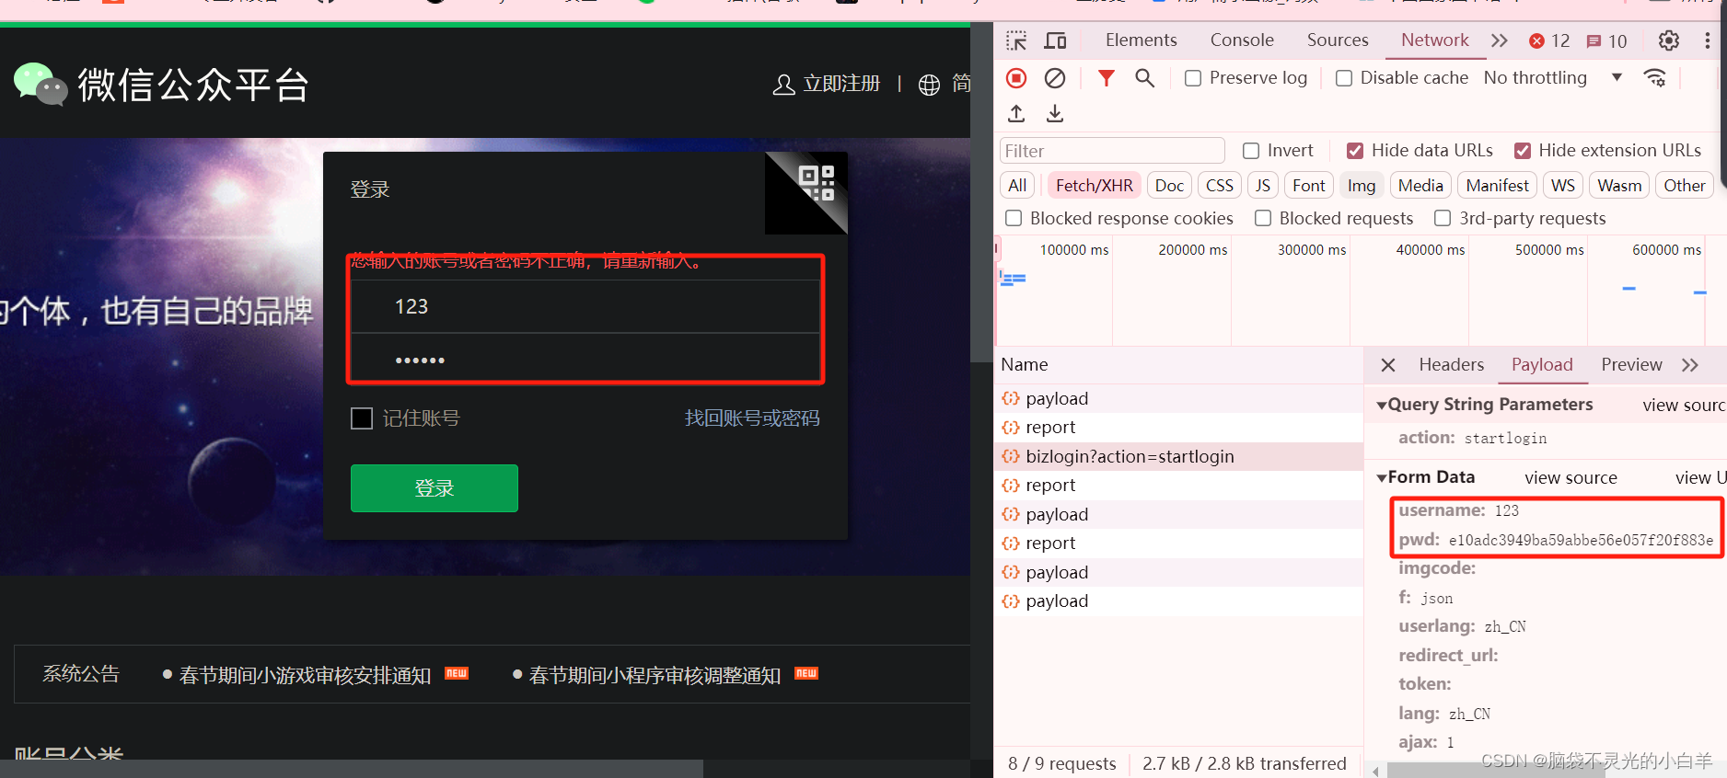Stop recording the network log
The height and width of the screenshot is (778, 1727).
click(1016, 78)
